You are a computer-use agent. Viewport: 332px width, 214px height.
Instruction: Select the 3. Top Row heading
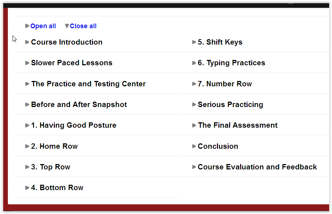(51, 167)
